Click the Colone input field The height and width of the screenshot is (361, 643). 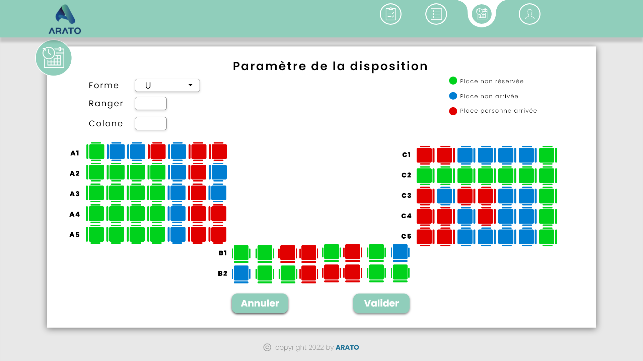click(151, 124)
